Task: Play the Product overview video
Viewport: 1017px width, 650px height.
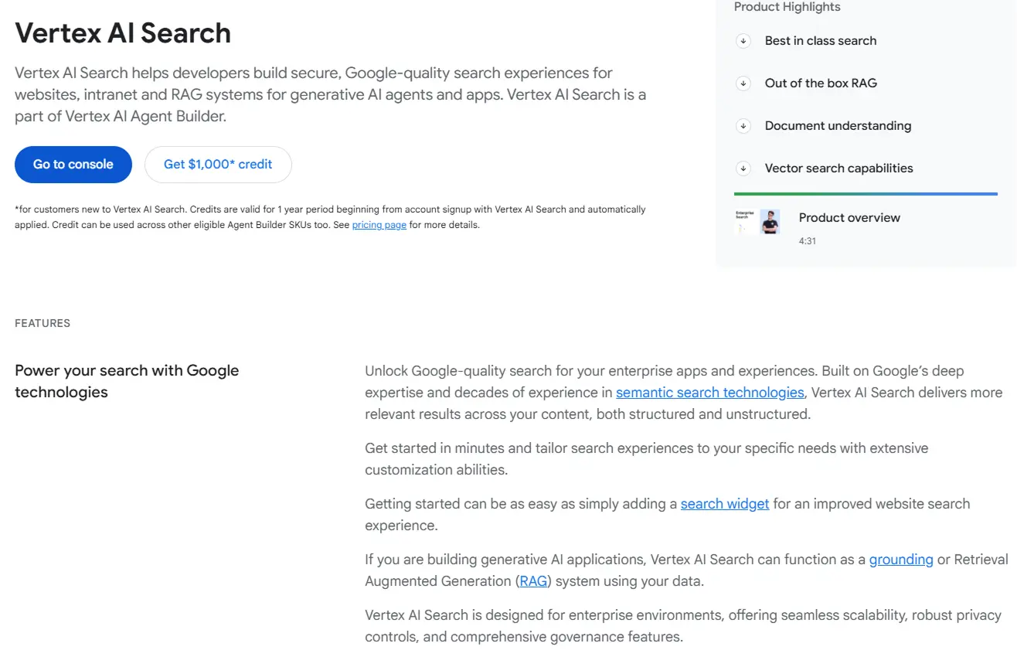Action: click(849, 218)
